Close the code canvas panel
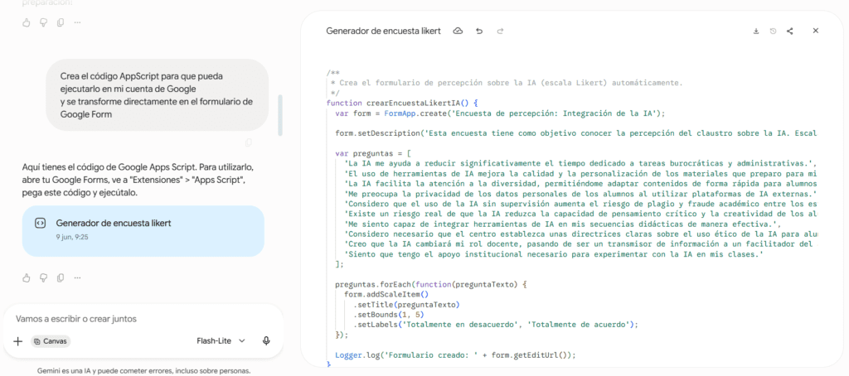Viewport: 849px width, 376px height. coord(816,31)
